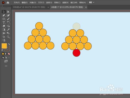Viewport: 130px width, 98px height.
Task: Select the Type tool
Action: (4, 22)
